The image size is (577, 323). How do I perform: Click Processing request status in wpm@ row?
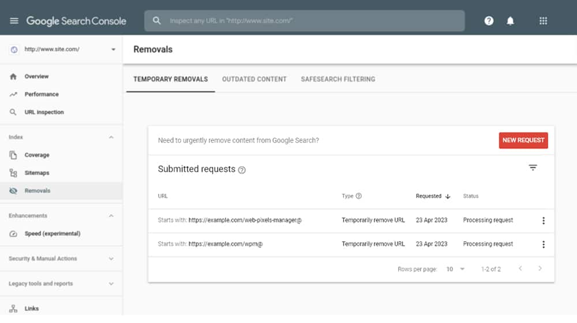[488, 244]
